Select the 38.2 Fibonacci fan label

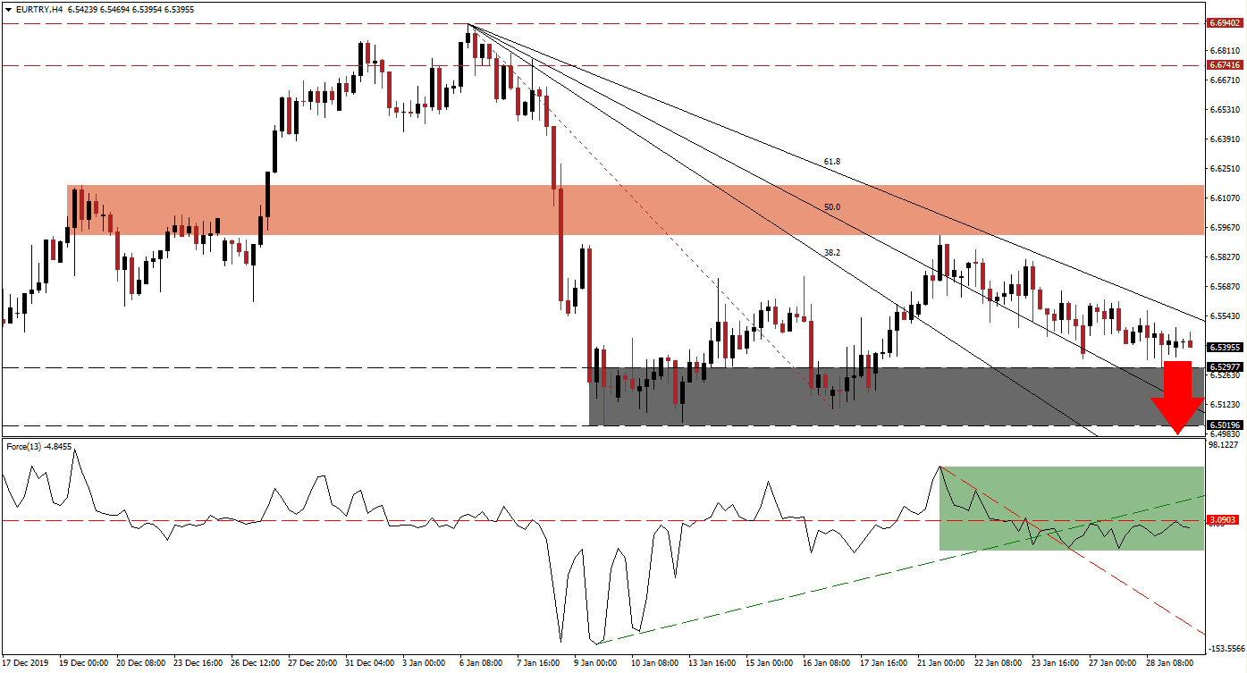coord(831,253)
